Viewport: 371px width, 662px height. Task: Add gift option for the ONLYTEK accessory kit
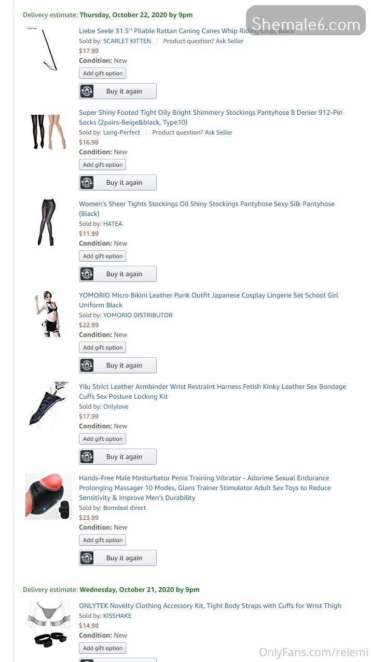(x=103, y=648)
